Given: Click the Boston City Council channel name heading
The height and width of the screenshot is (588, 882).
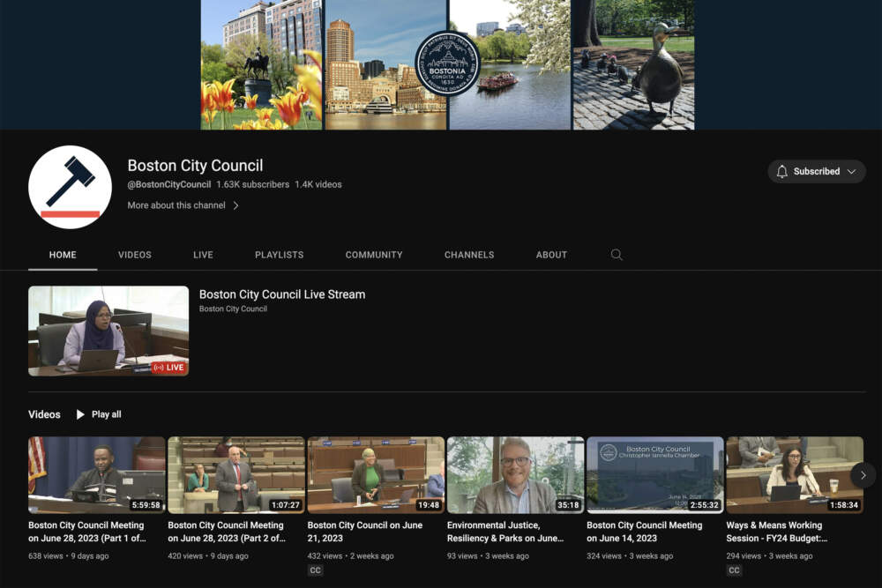Looking at the screenshot, I should [195, 165].
